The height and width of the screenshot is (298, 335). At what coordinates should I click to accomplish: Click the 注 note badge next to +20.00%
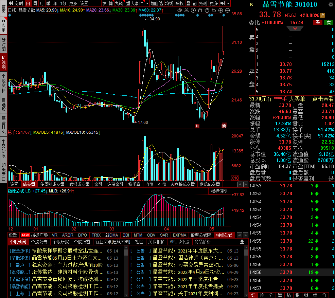pos(322,15)
